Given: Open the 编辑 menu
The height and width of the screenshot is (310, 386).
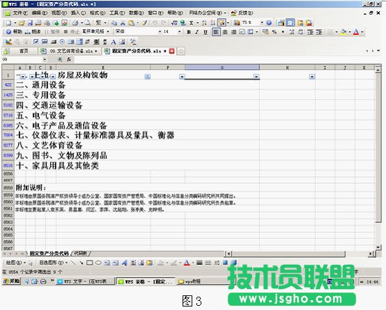Looking at the screenshot, I should pyautogui.click(x=39, y=13).
